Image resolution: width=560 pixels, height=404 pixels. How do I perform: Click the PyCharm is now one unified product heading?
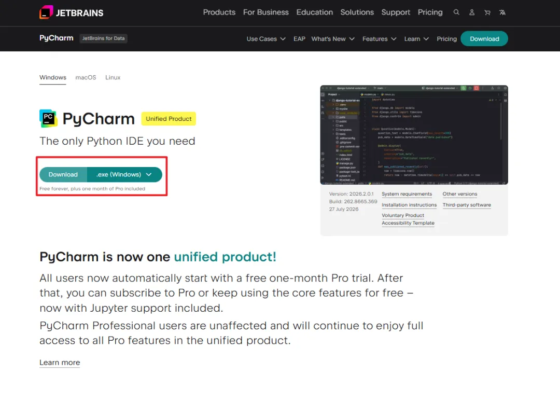pos(158,257)
